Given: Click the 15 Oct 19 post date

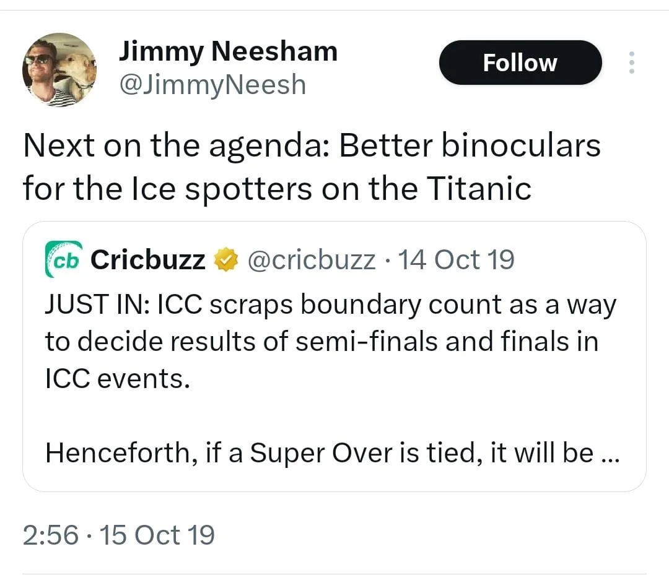Looking at the screenshot, I should (157, 535).
